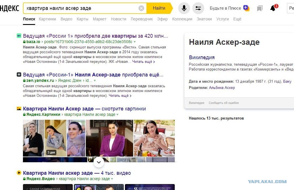
Task: Click 'Будьте в Плюсе' link
Action: 225,8
